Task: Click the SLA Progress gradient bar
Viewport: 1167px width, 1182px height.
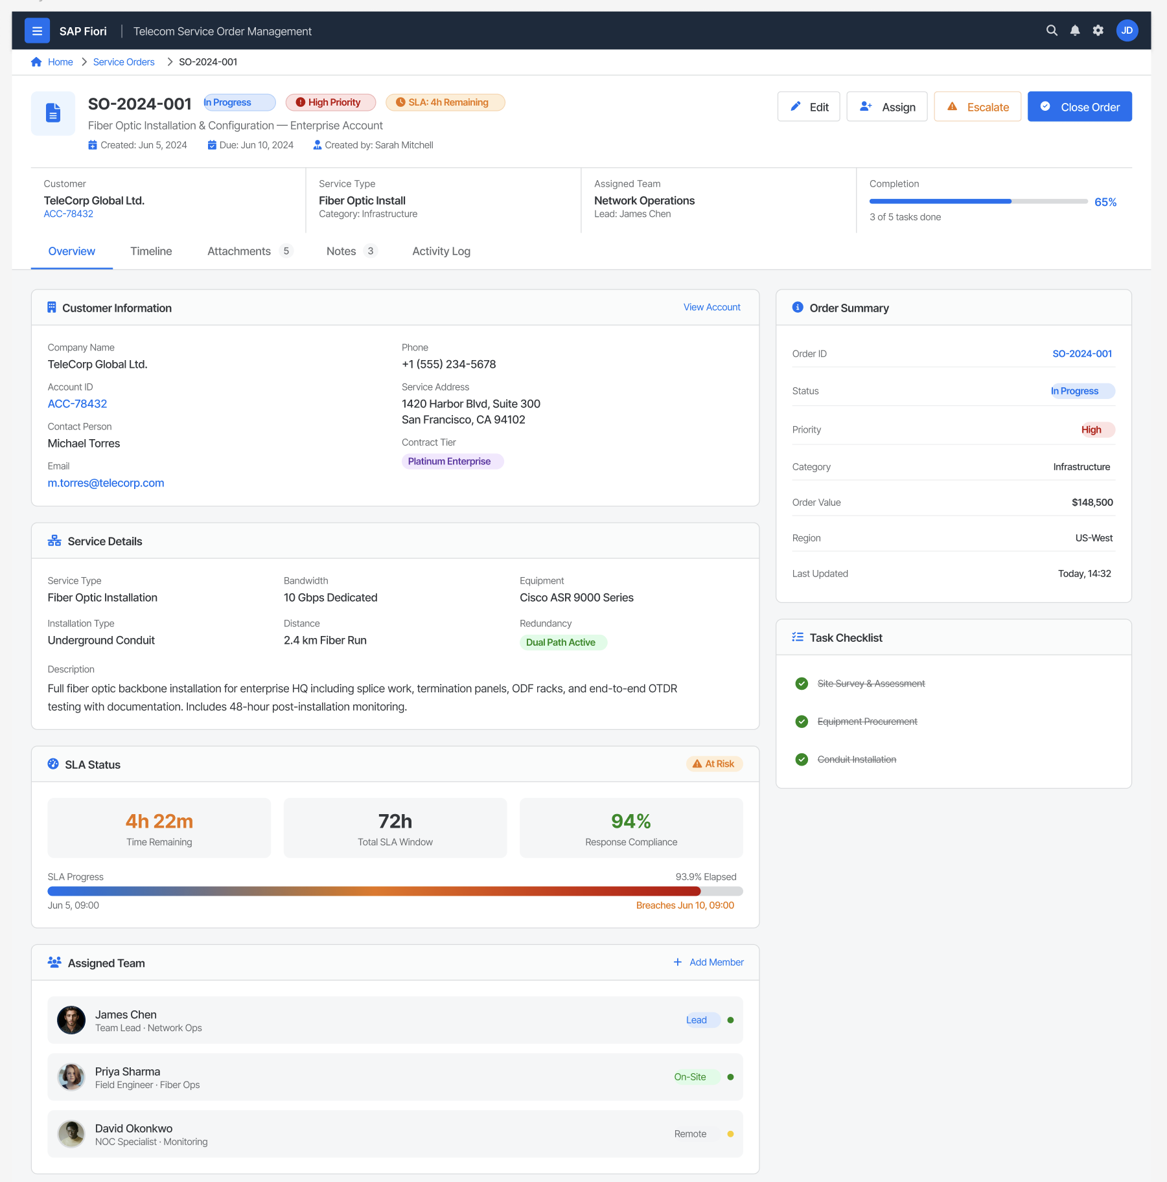Action: 395,891
